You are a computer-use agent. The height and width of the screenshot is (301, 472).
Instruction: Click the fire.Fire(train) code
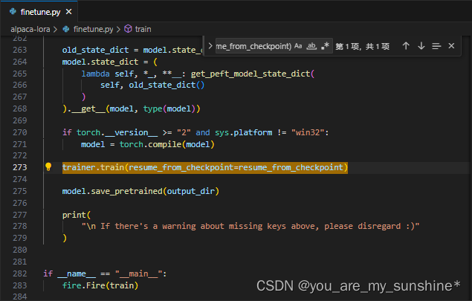coord(100,285)
